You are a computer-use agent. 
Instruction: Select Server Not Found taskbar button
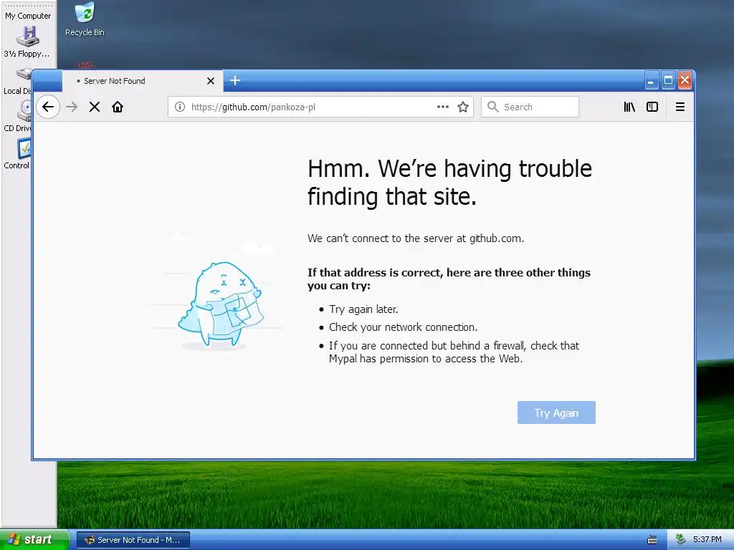[133, 540]
